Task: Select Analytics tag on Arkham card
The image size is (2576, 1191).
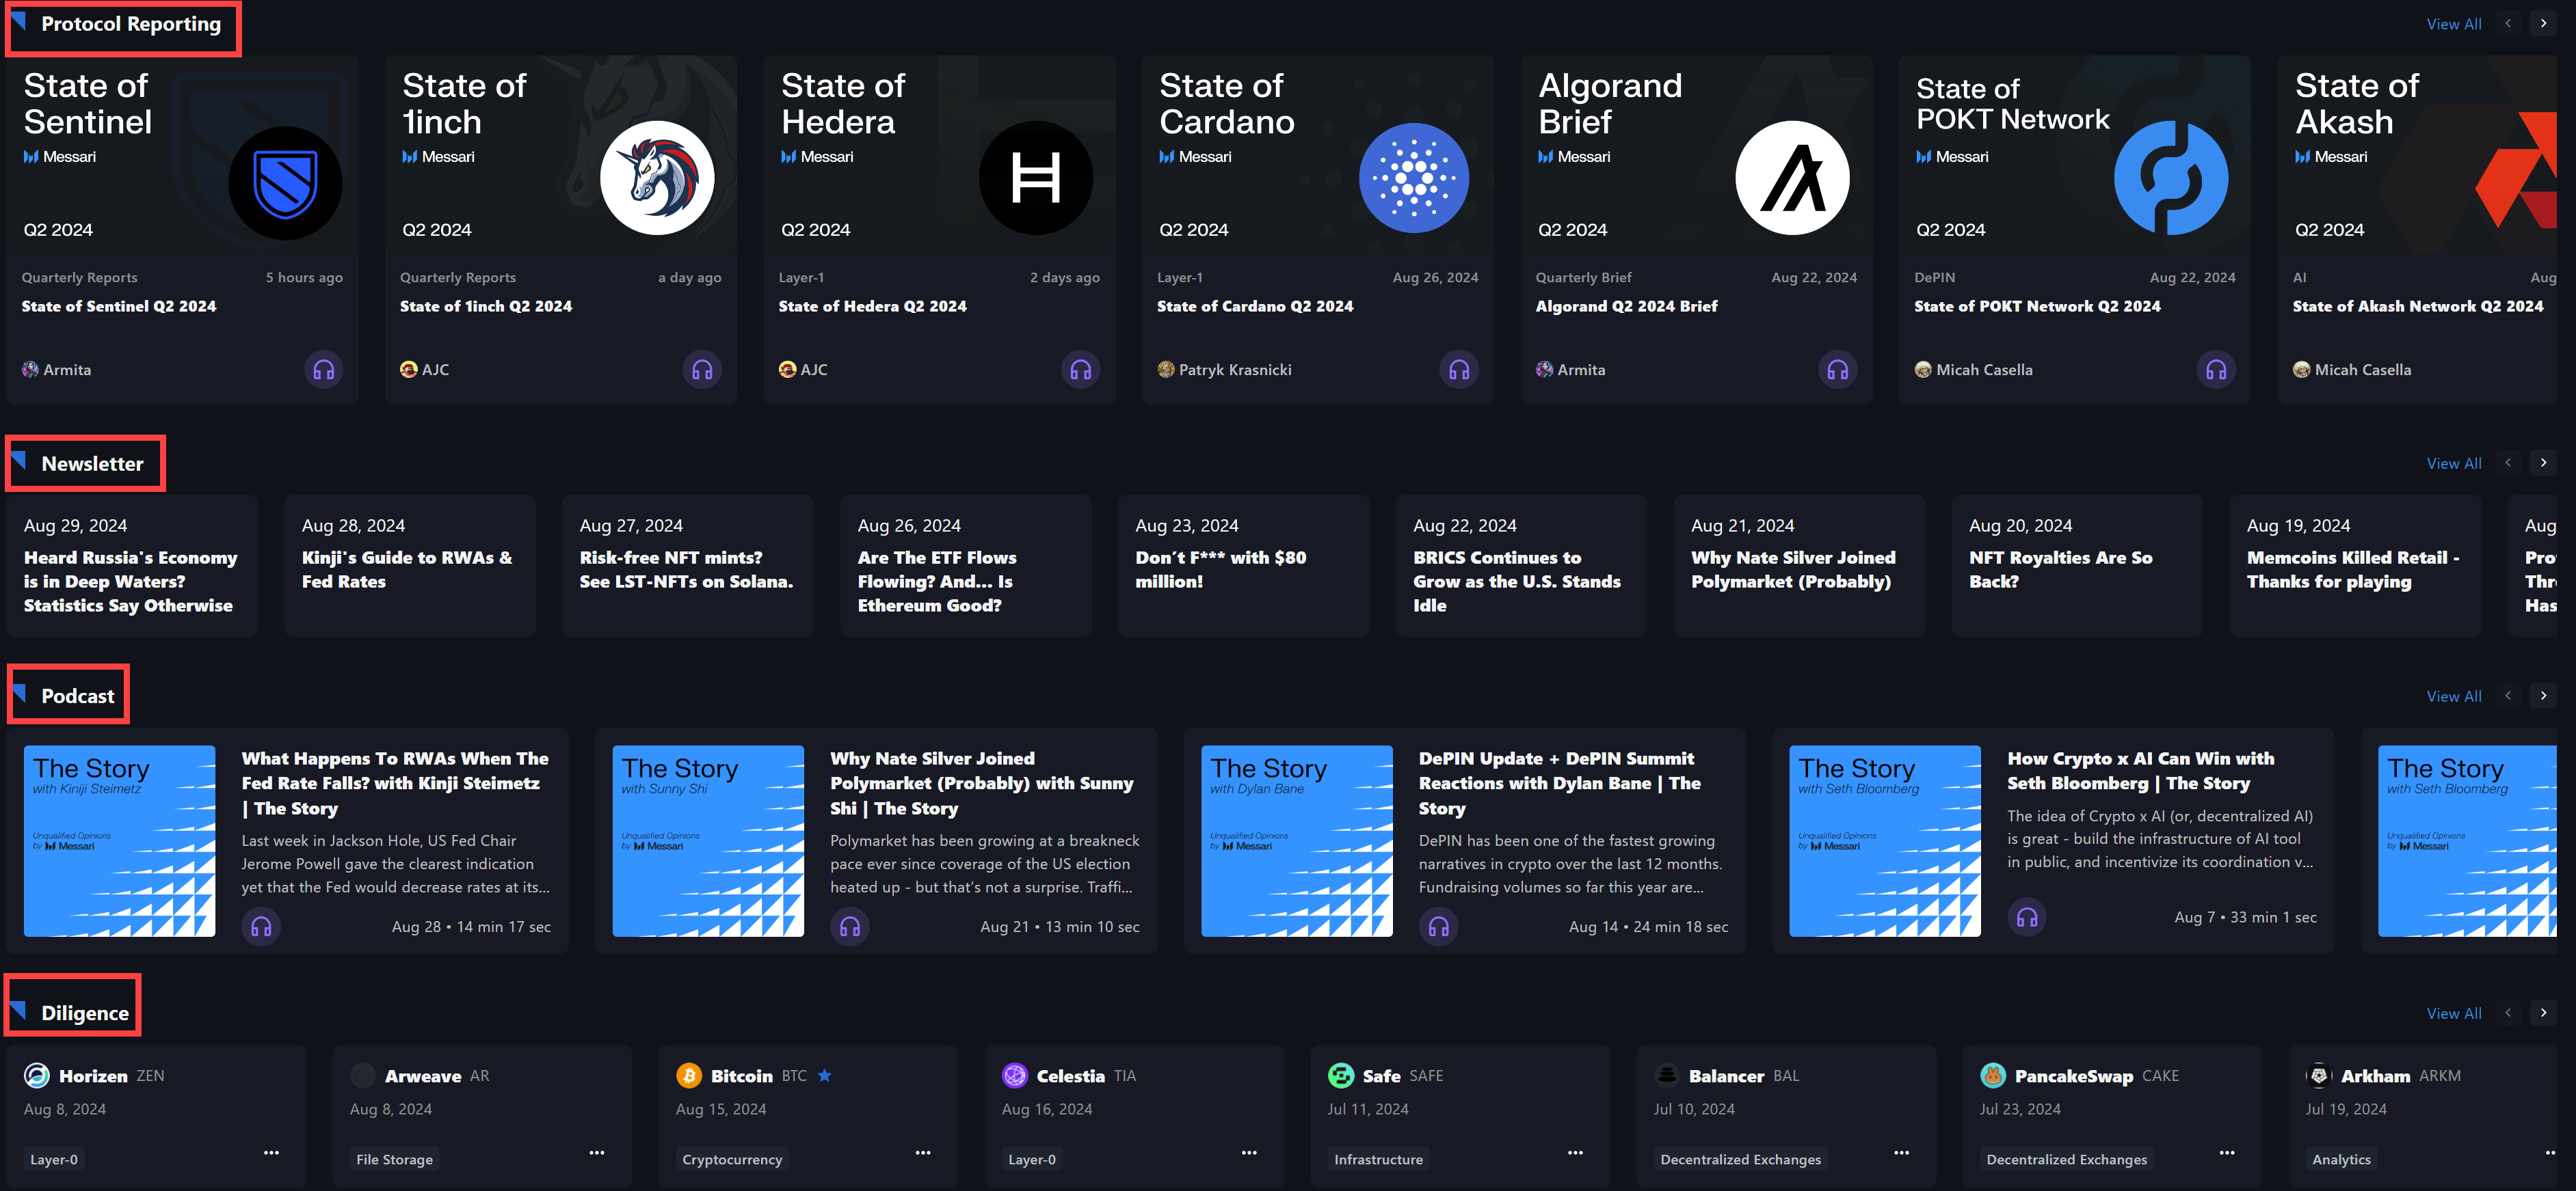Action: 2341,1159
